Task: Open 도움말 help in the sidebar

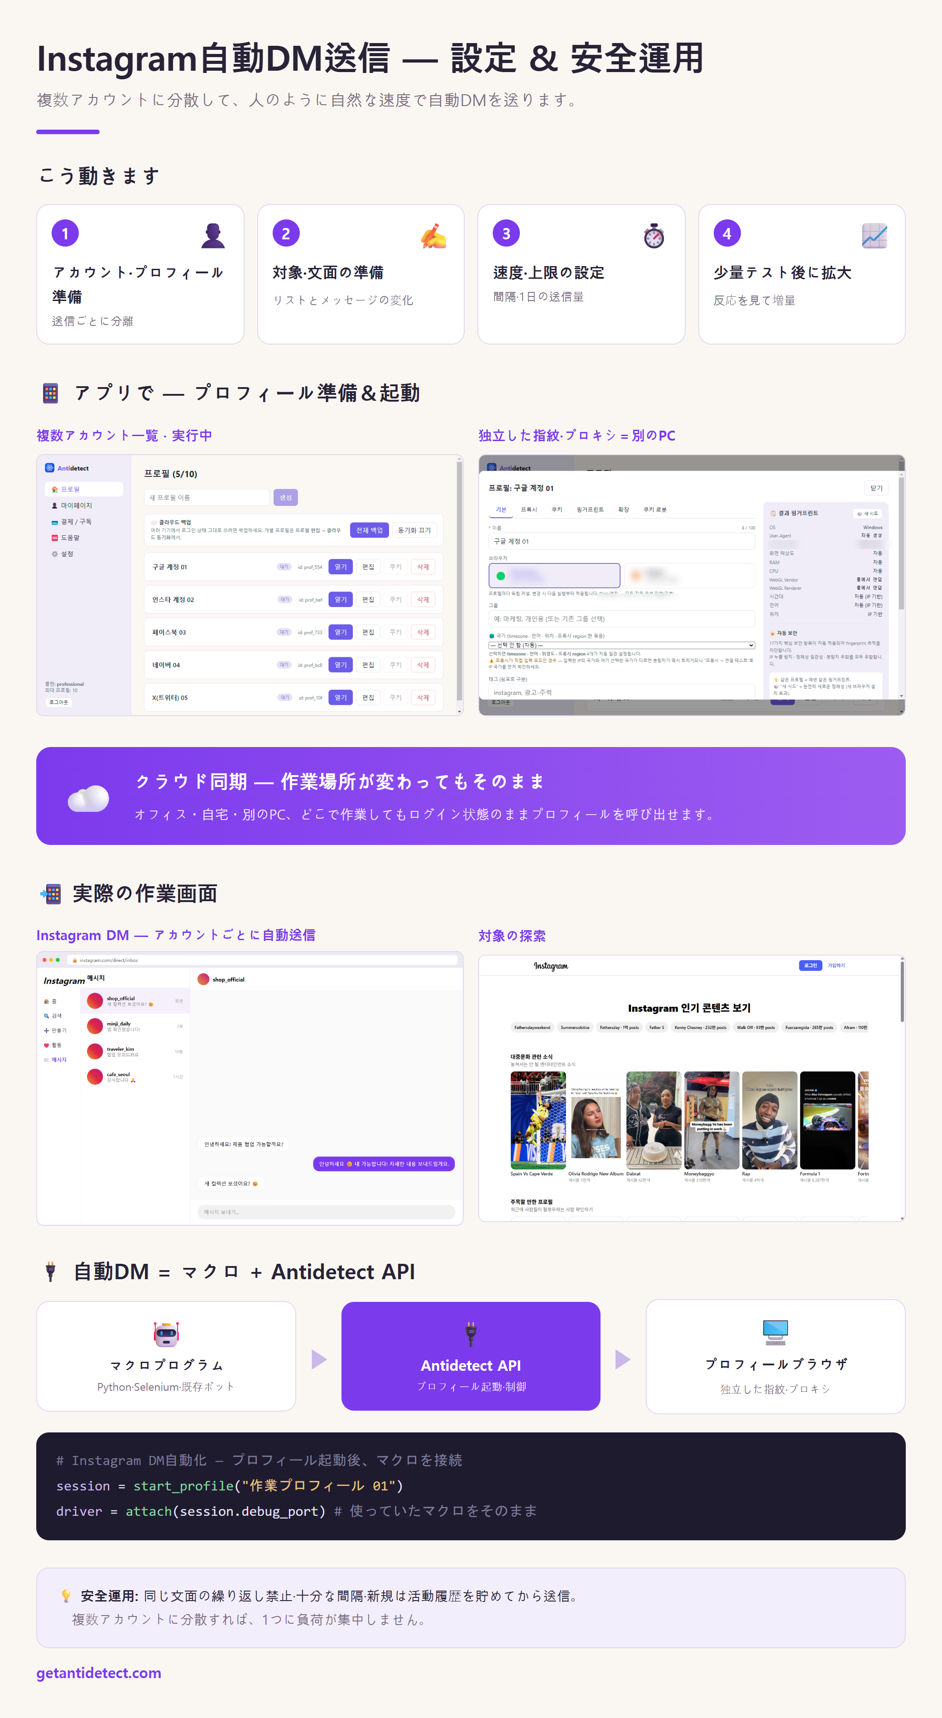Action: [83, 538]
